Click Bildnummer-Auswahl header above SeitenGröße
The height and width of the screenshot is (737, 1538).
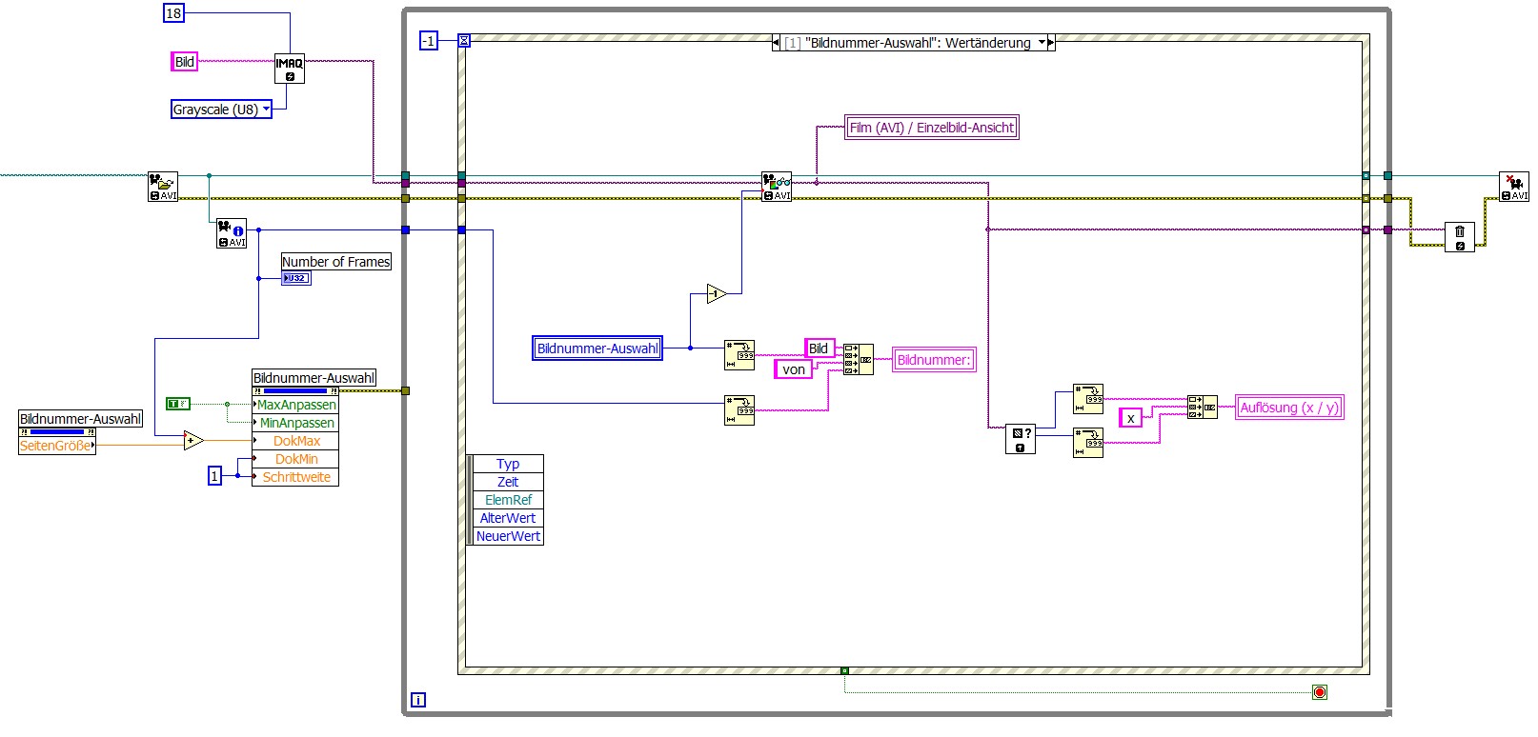81,419
